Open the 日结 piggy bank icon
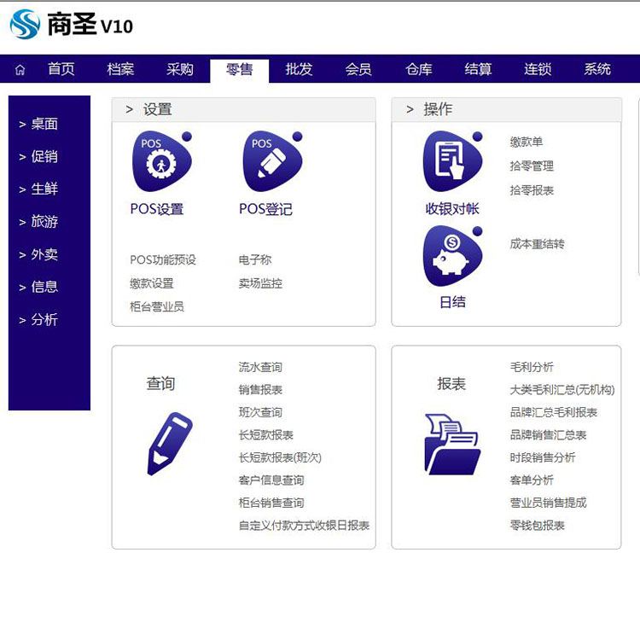 pyautogui.click(x=452, y=256)
